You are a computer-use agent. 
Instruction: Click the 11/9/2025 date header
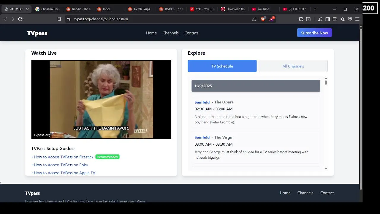tap(256, 86)
